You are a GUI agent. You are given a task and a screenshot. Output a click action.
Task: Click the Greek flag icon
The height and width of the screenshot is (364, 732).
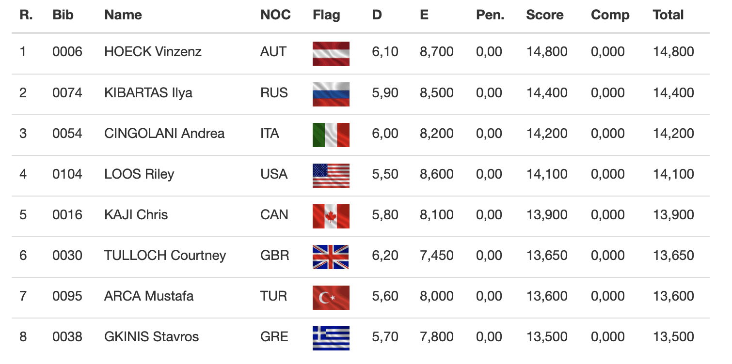point(331,338)
